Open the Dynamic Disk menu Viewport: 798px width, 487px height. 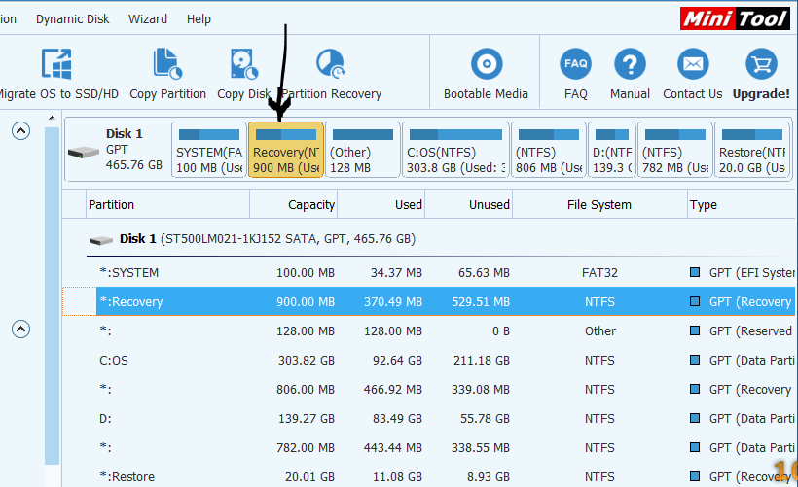click(x=72, y=19)
